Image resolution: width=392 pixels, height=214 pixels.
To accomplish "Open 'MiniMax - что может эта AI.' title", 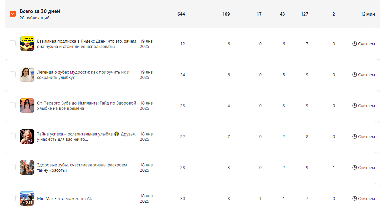I will pos(64,199).
